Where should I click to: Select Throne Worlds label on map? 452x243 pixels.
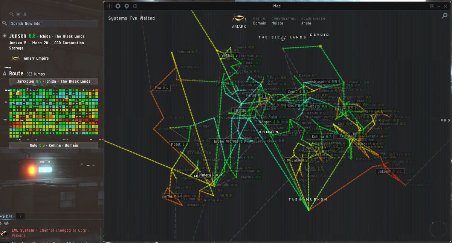[229, 142]
